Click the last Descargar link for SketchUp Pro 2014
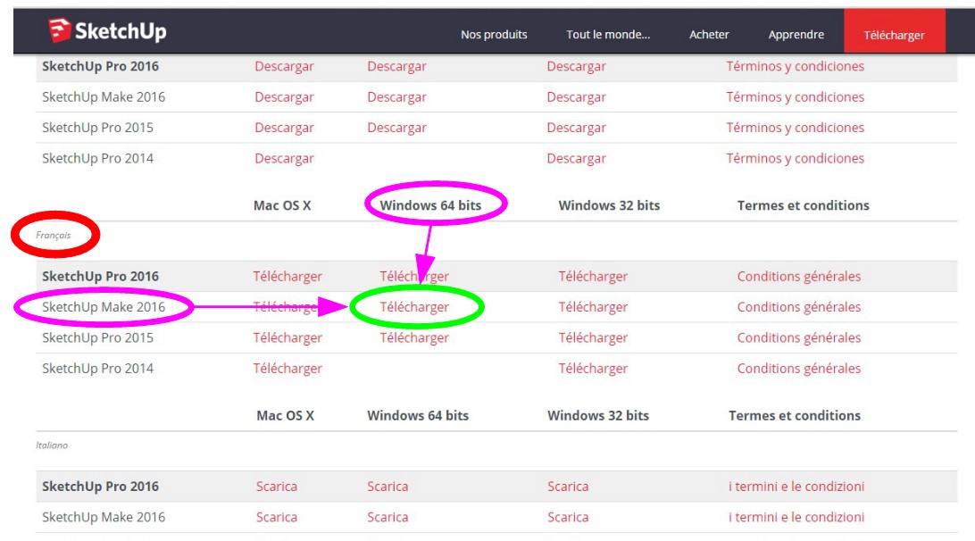 click(x=577, y=159)
